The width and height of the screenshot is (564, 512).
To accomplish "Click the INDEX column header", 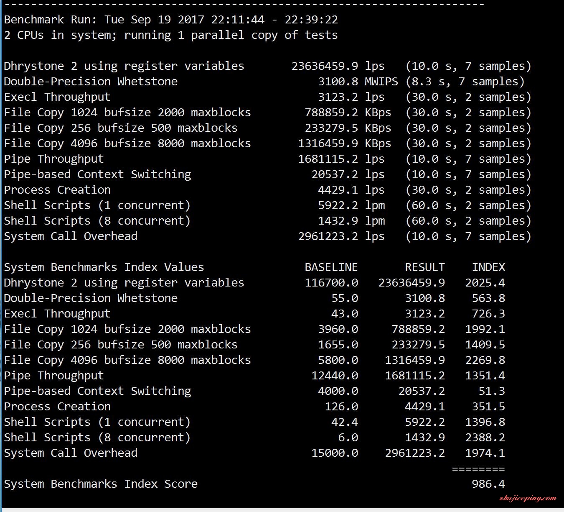I will 488,267.
